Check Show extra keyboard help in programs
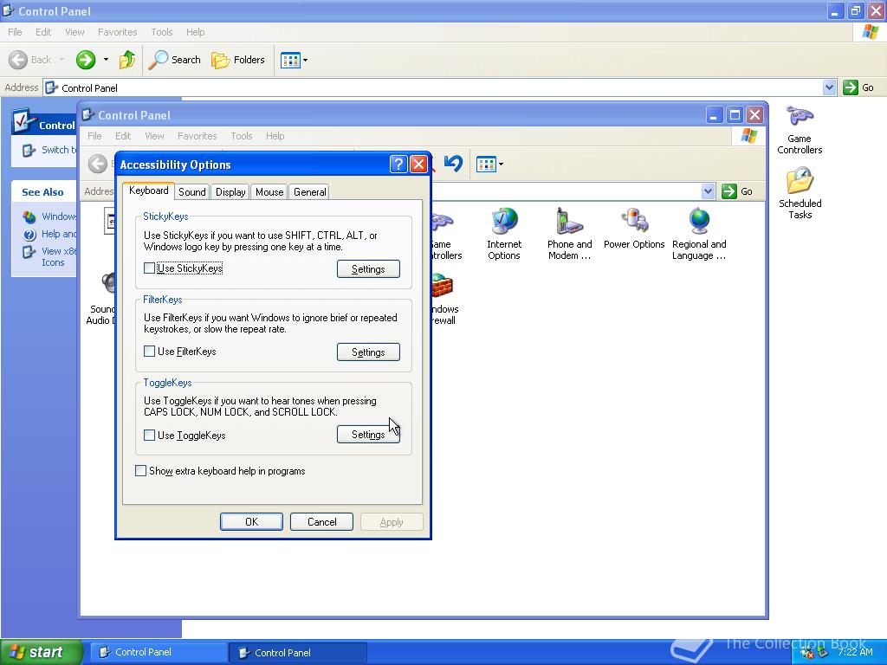The width and height of the screenshot is (887, 665). pyautogui.click(x=141, y=470)
